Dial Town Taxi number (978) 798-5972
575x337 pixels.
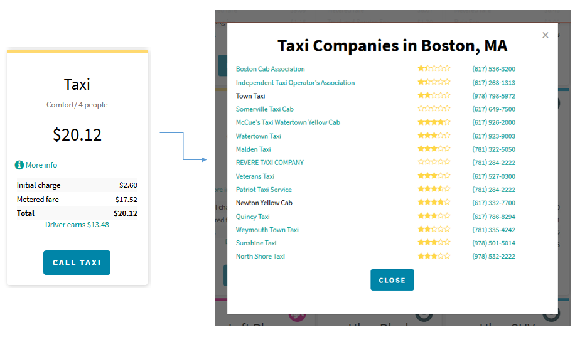pyautogui.click(x=493, y=96)
